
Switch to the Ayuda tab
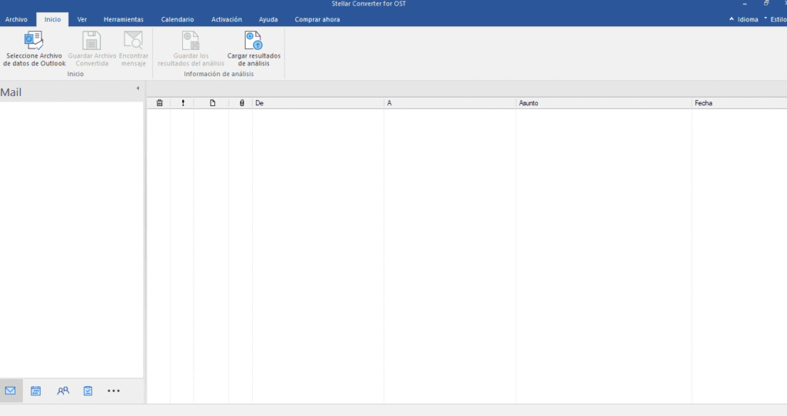tap(268, 19)
